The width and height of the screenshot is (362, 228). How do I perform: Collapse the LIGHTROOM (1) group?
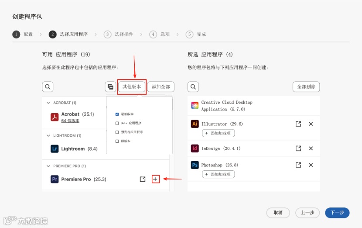click(48, 135)
